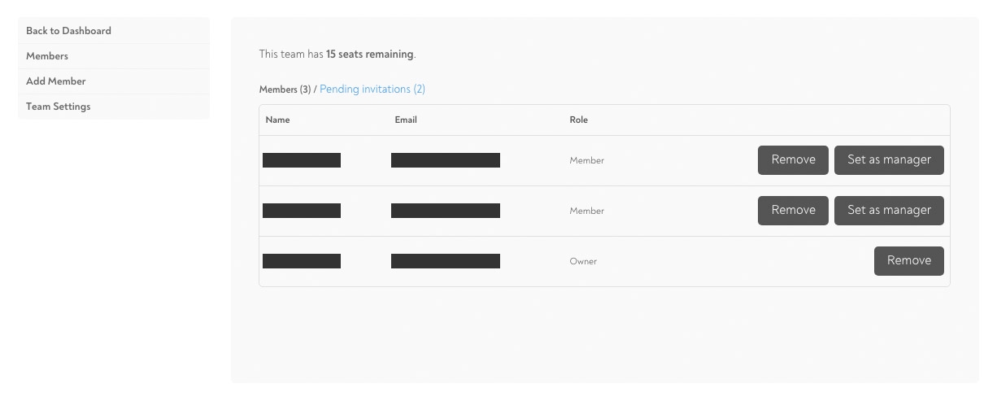Select the Members (3) tab
The height and width of the screenshot is (401, 997).
[285, 89]
